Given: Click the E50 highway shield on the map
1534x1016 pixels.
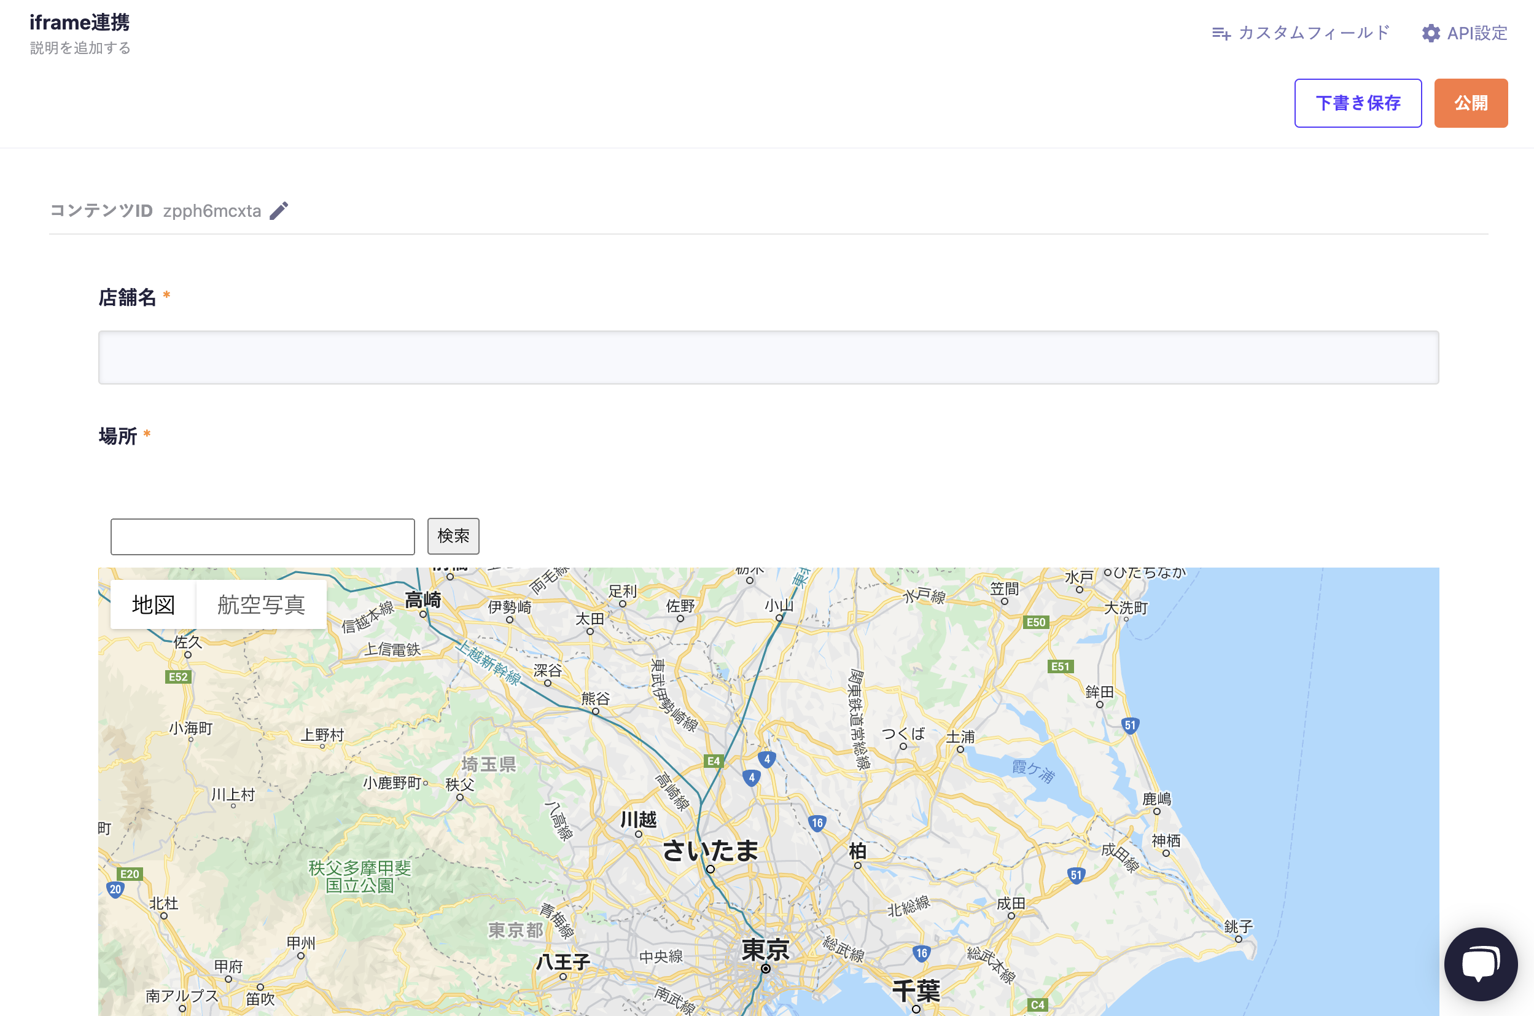Looking at the screenshot, I should click(x=1037, y=622).
